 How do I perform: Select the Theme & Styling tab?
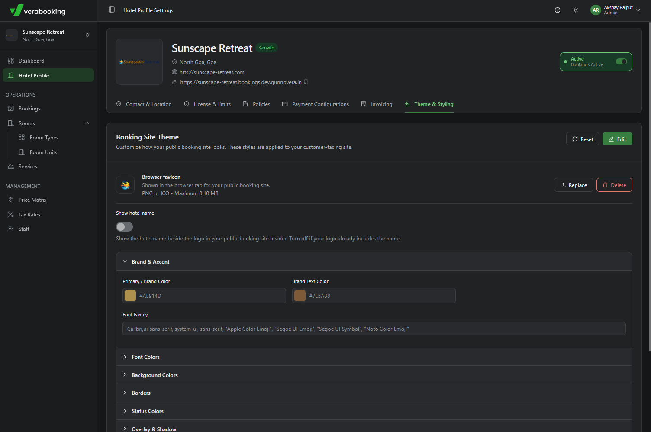(429, 104)
